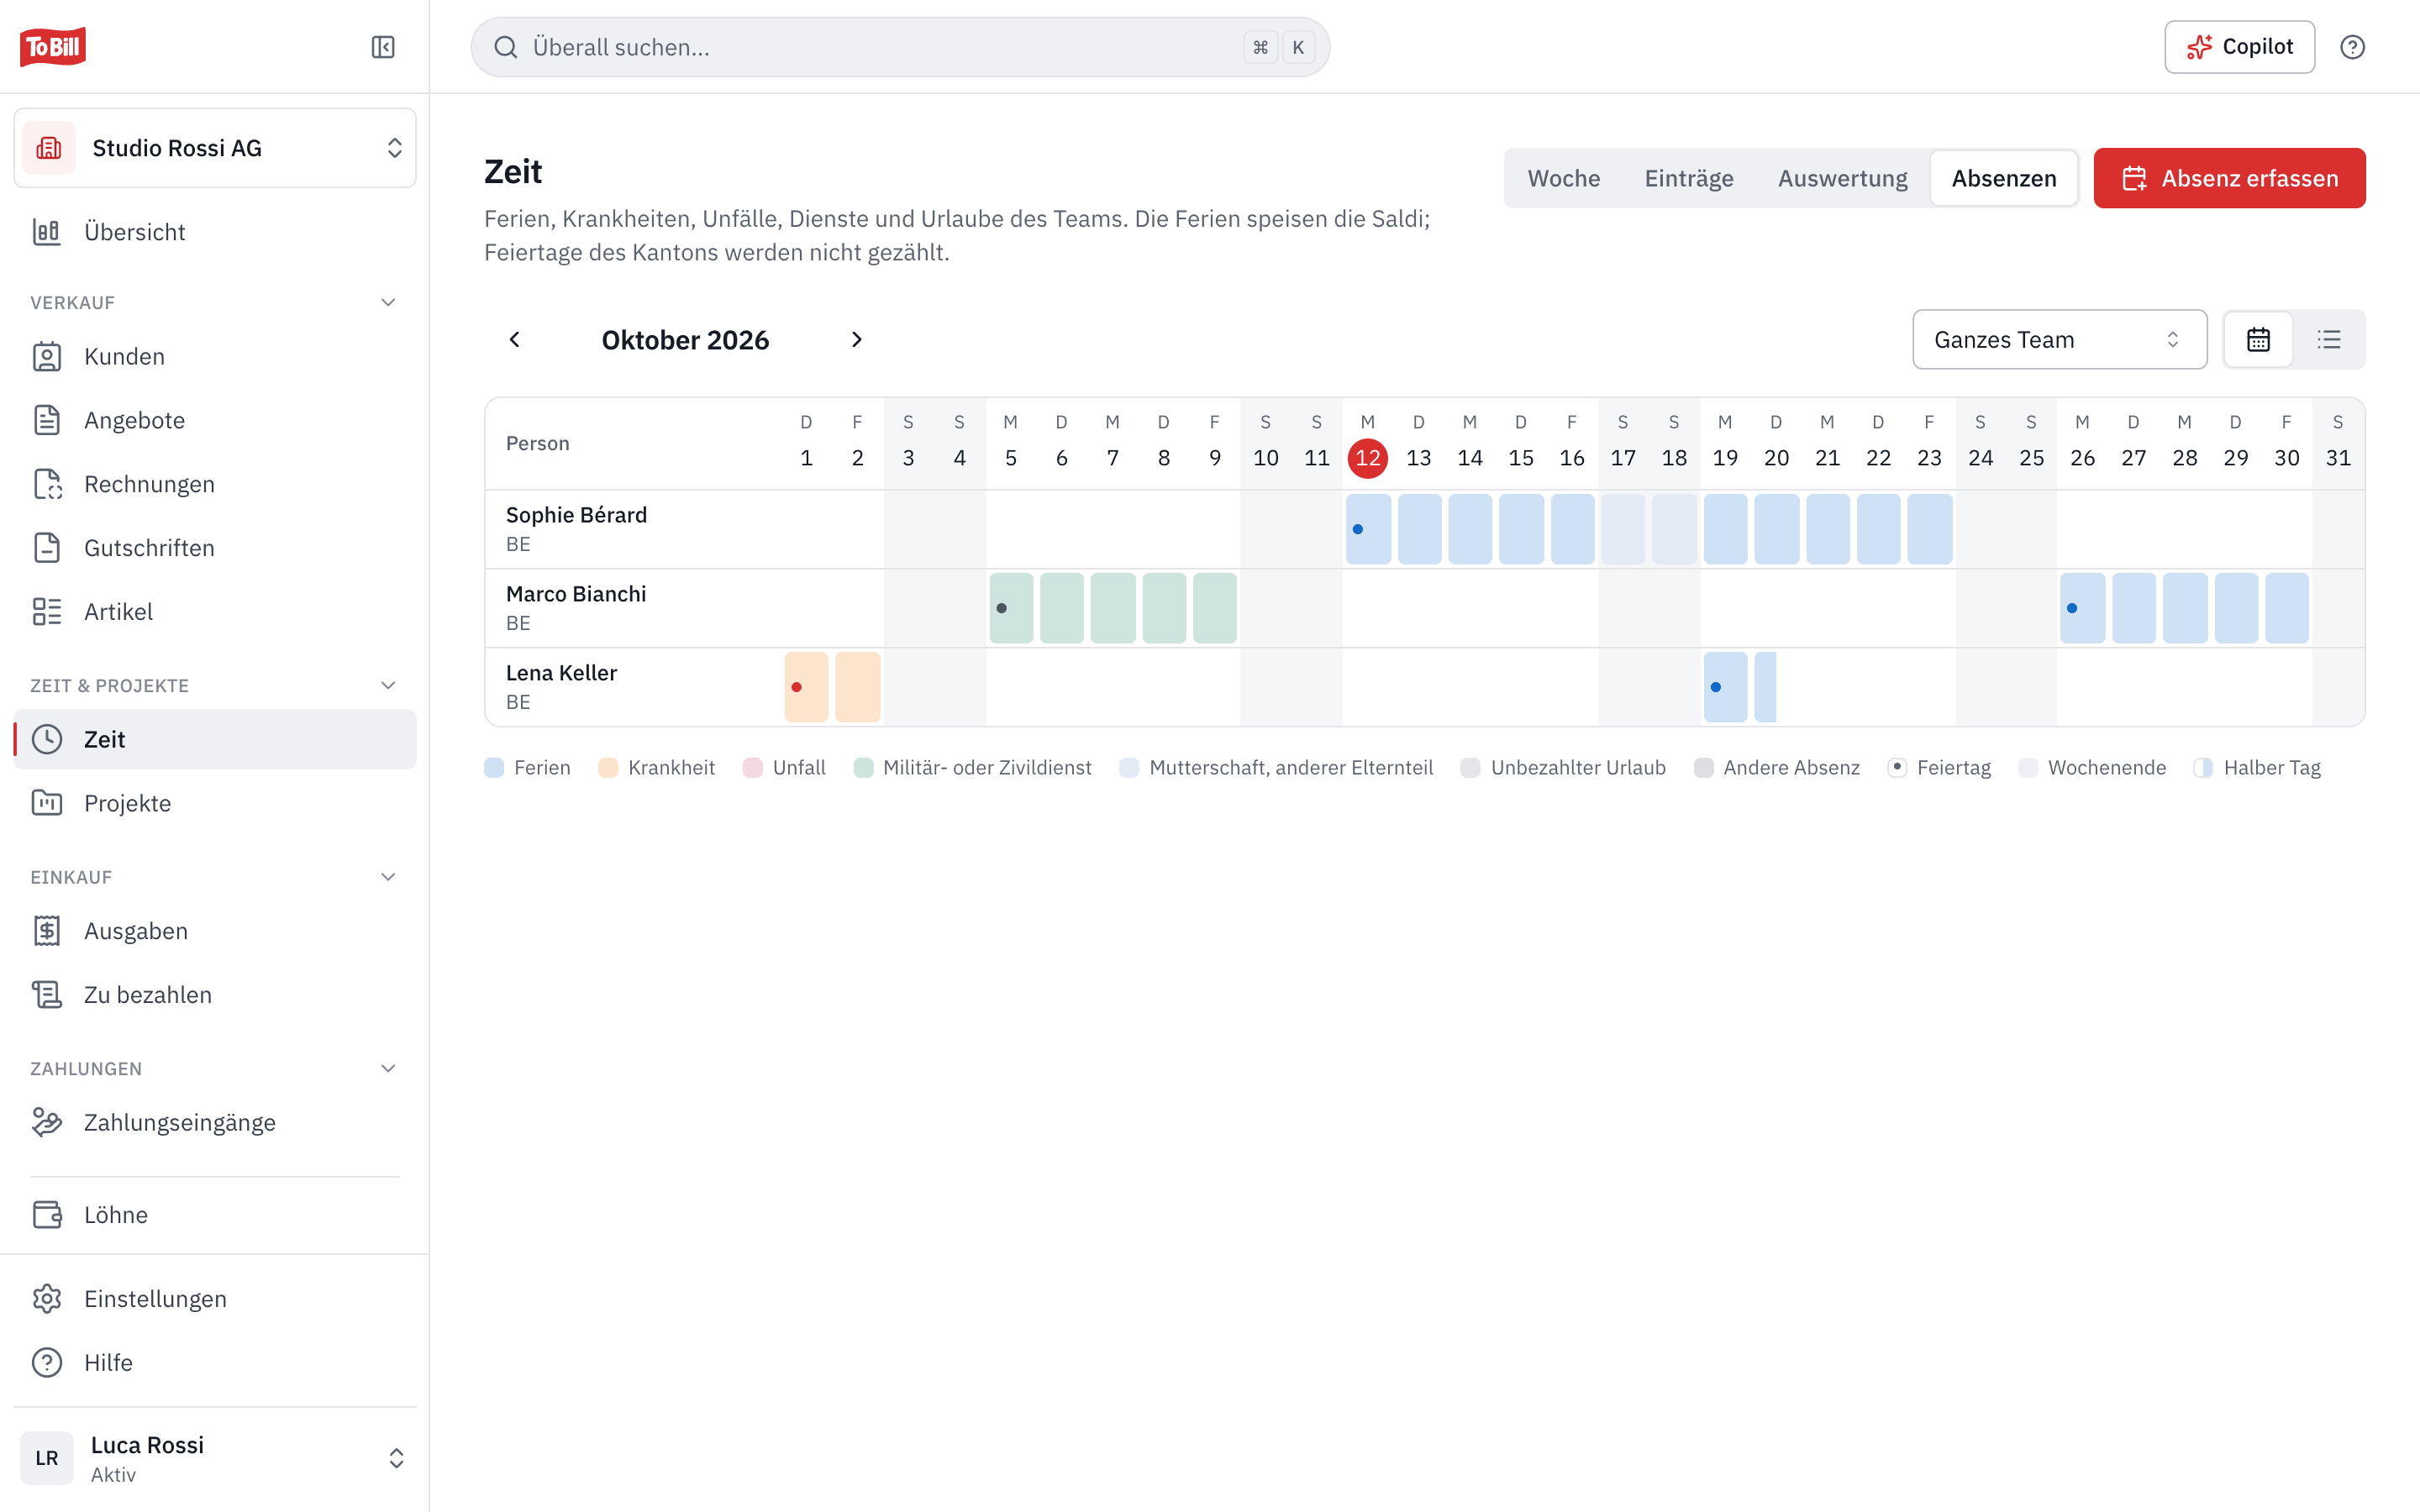Open the Ganzes Team dropdown
Image resolution: width=2420 pixels, height=1512 pixels.
point(2059,340)
